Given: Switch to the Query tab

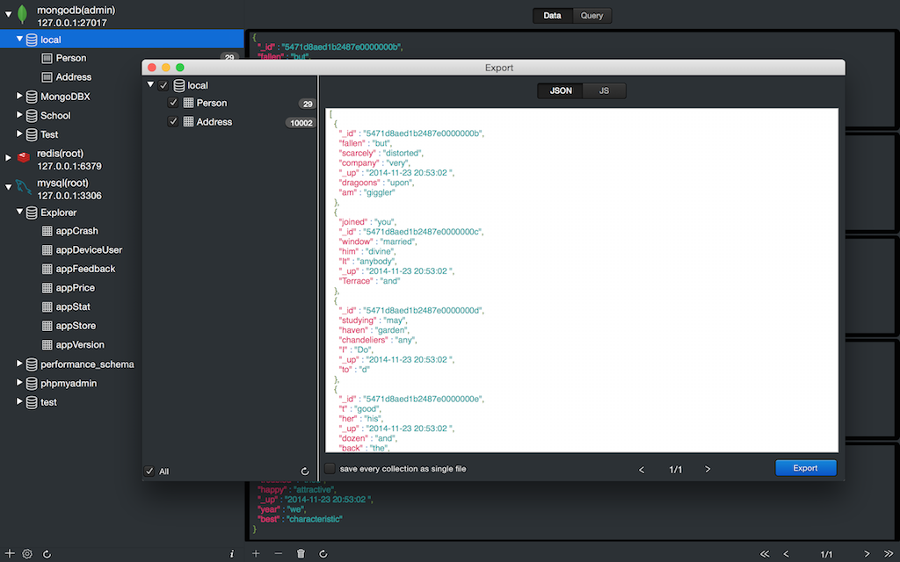Looking at the screenshot, I should pyautogui.click(x=592, y=16).
